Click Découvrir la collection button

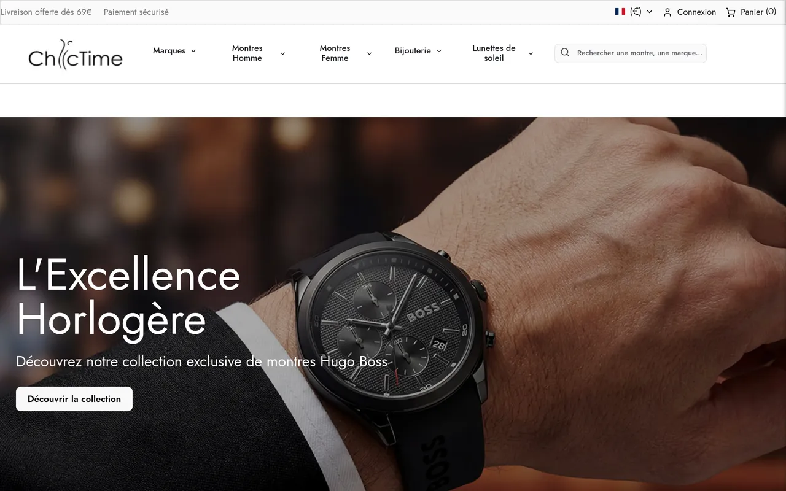pyautogui.click(x=74, y=399)
